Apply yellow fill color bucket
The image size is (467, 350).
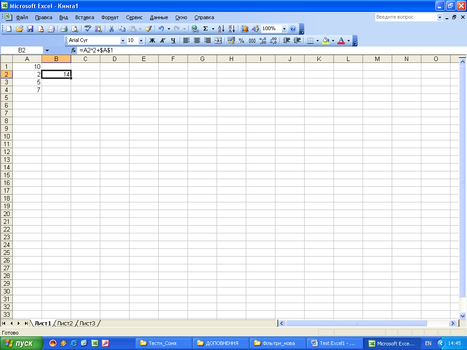point(326,41)
